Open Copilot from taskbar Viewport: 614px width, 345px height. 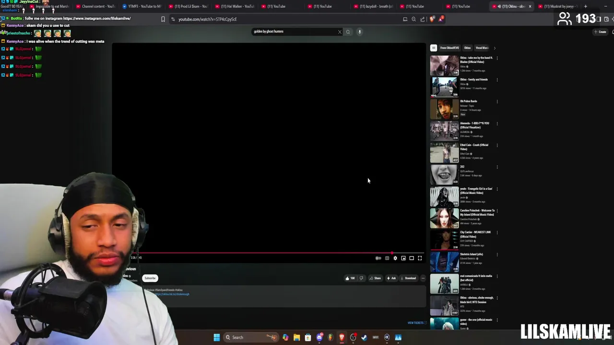click(285, 337)
